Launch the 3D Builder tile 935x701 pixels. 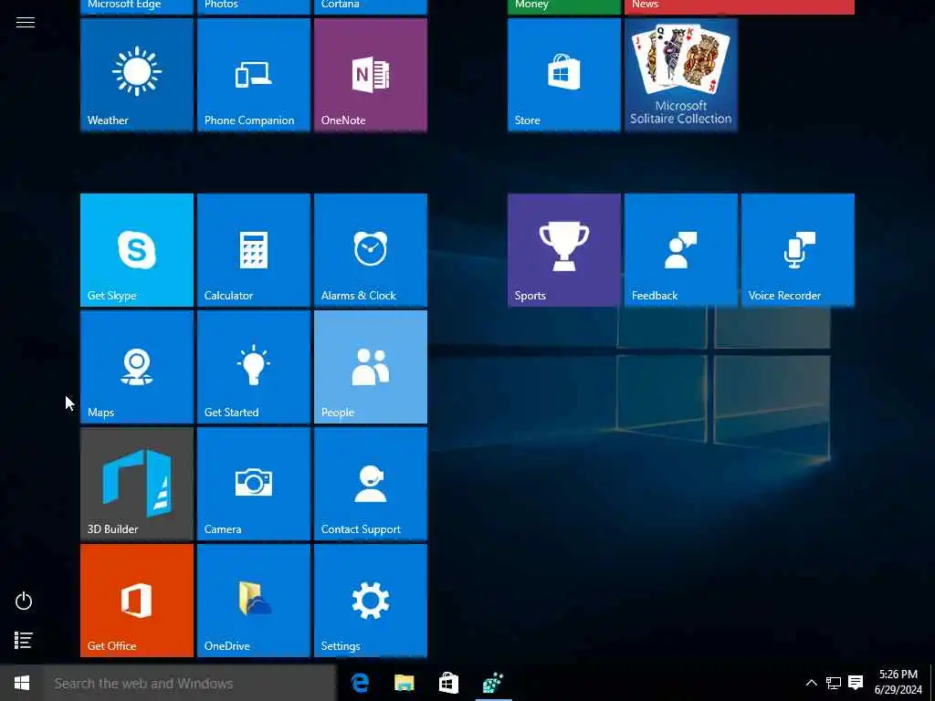pos(137,484)
